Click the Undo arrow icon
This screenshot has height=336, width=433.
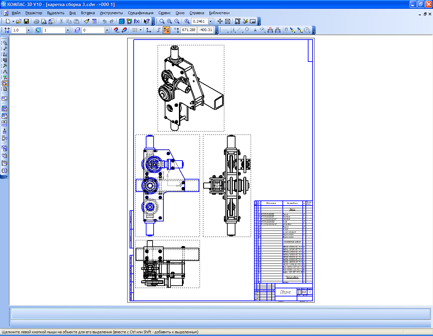[x=105, y=21]
